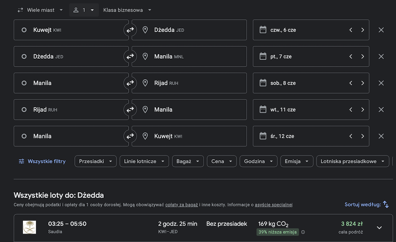Expand the Saudia 03:25 flight details
Image resolution: width=396 pixels, height=242 pixels.
(x=379, y=228)
